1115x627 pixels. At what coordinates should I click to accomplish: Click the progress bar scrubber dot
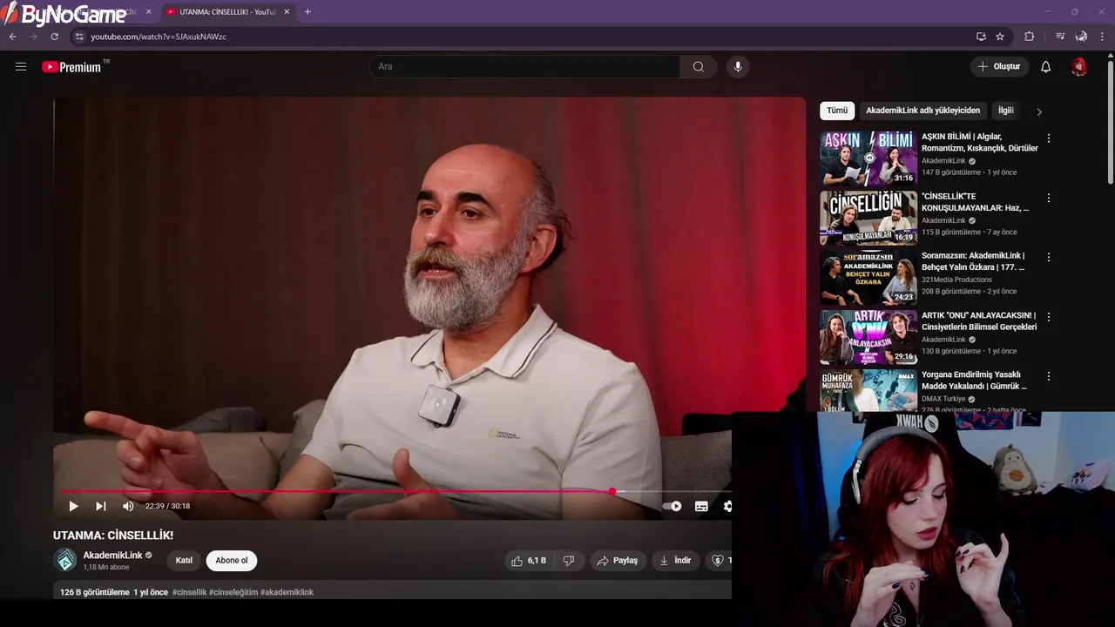click(612, 492)
